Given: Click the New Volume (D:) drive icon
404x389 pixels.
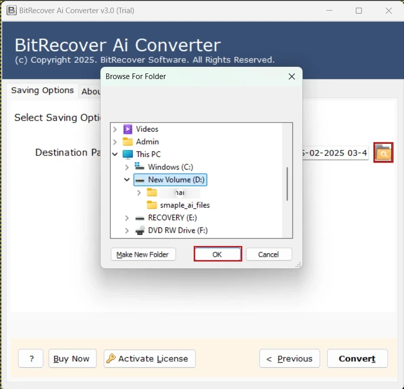Looking at the screenshot, I should pyautogui.click(x=140, y=180).
